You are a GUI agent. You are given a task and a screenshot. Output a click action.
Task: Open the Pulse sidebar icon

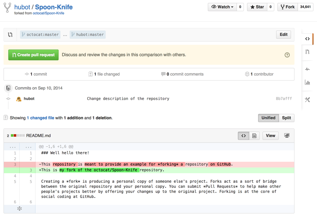[x=307, y=69]
